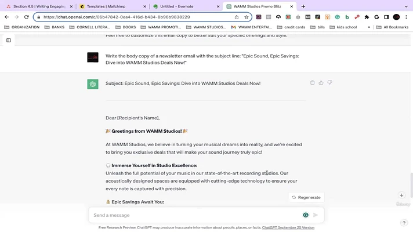Open the WAMM STUDIOS... bookmarks folder
This screenshot has height=232, width=413.
point(206,27)
